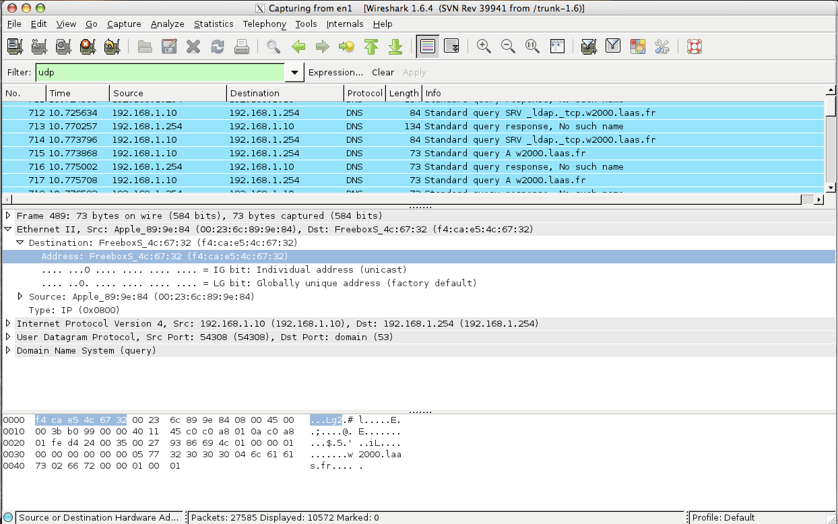
Task: Expand the Frame 489 tree node
Action: click(x=8, y=216)
